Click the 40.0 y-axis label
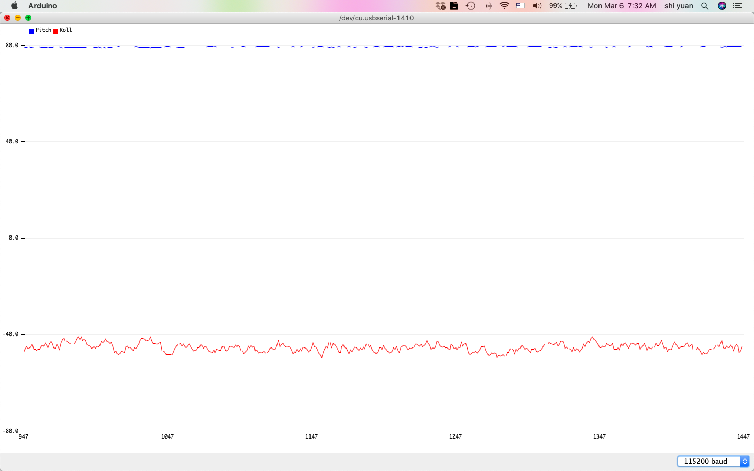This screenshot has width=754, height=471. pos(12,142)
